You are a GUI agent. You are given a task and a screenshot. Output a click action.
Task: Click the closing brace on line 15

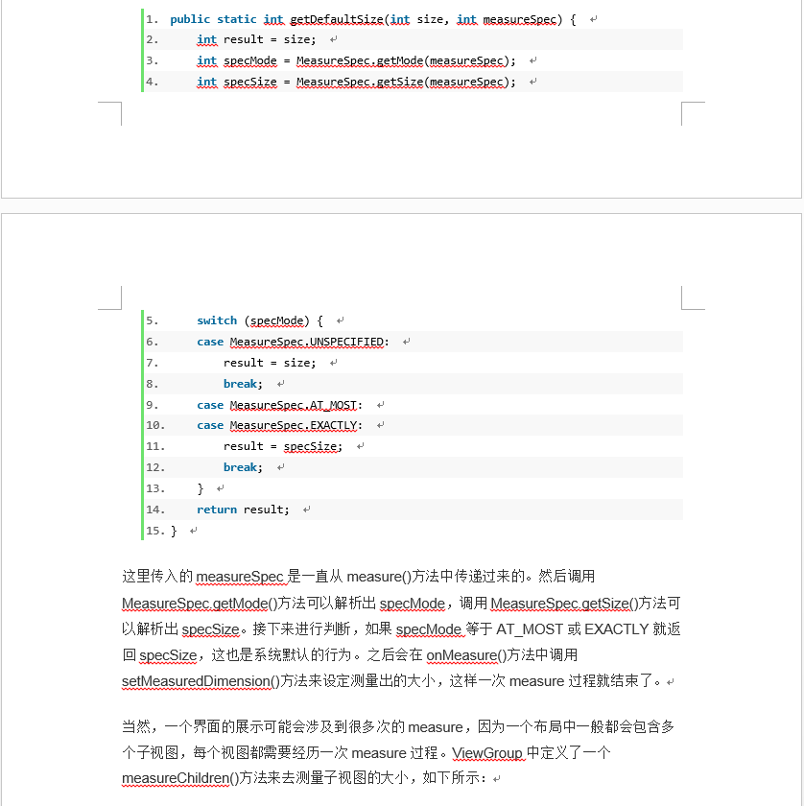coord(174,531)
